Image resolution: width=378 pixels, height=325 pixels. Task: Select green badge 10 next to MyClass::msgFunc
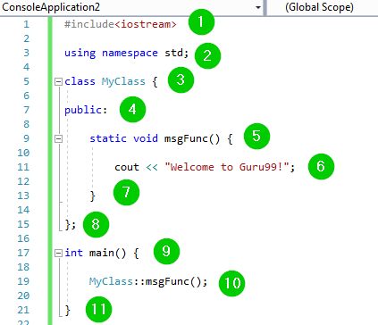coord(231,283)
